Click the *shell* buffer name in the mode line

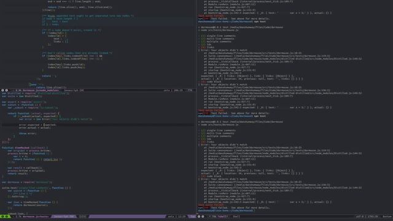pos(223,217)
